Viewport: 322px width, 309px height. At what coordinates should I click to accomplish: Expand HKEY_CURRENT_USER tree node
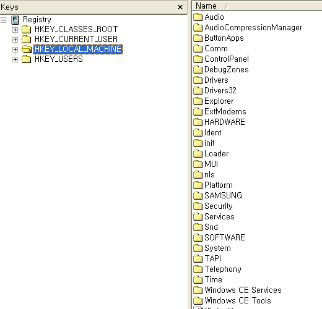click(x=15, y=40)
